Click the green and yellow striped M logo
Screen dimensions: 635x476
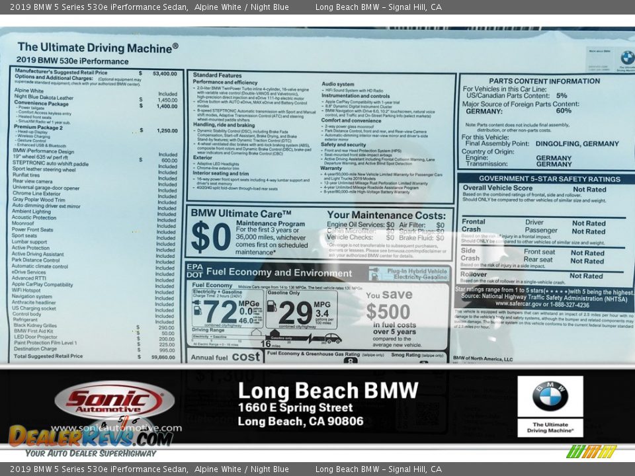coord(591,452)
